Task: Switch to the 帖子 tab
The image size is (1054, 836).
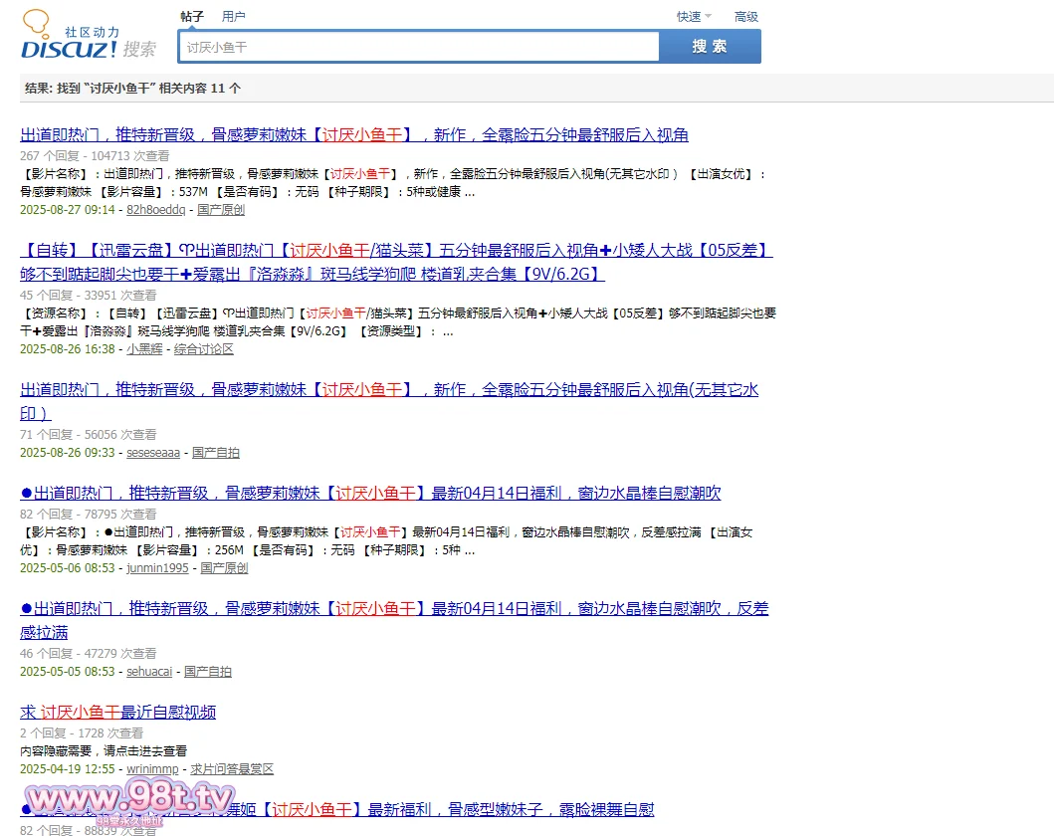Action: (x=192, y=17)
